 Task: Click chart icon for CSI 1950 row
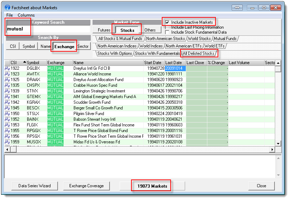click(x=7, y=114)
